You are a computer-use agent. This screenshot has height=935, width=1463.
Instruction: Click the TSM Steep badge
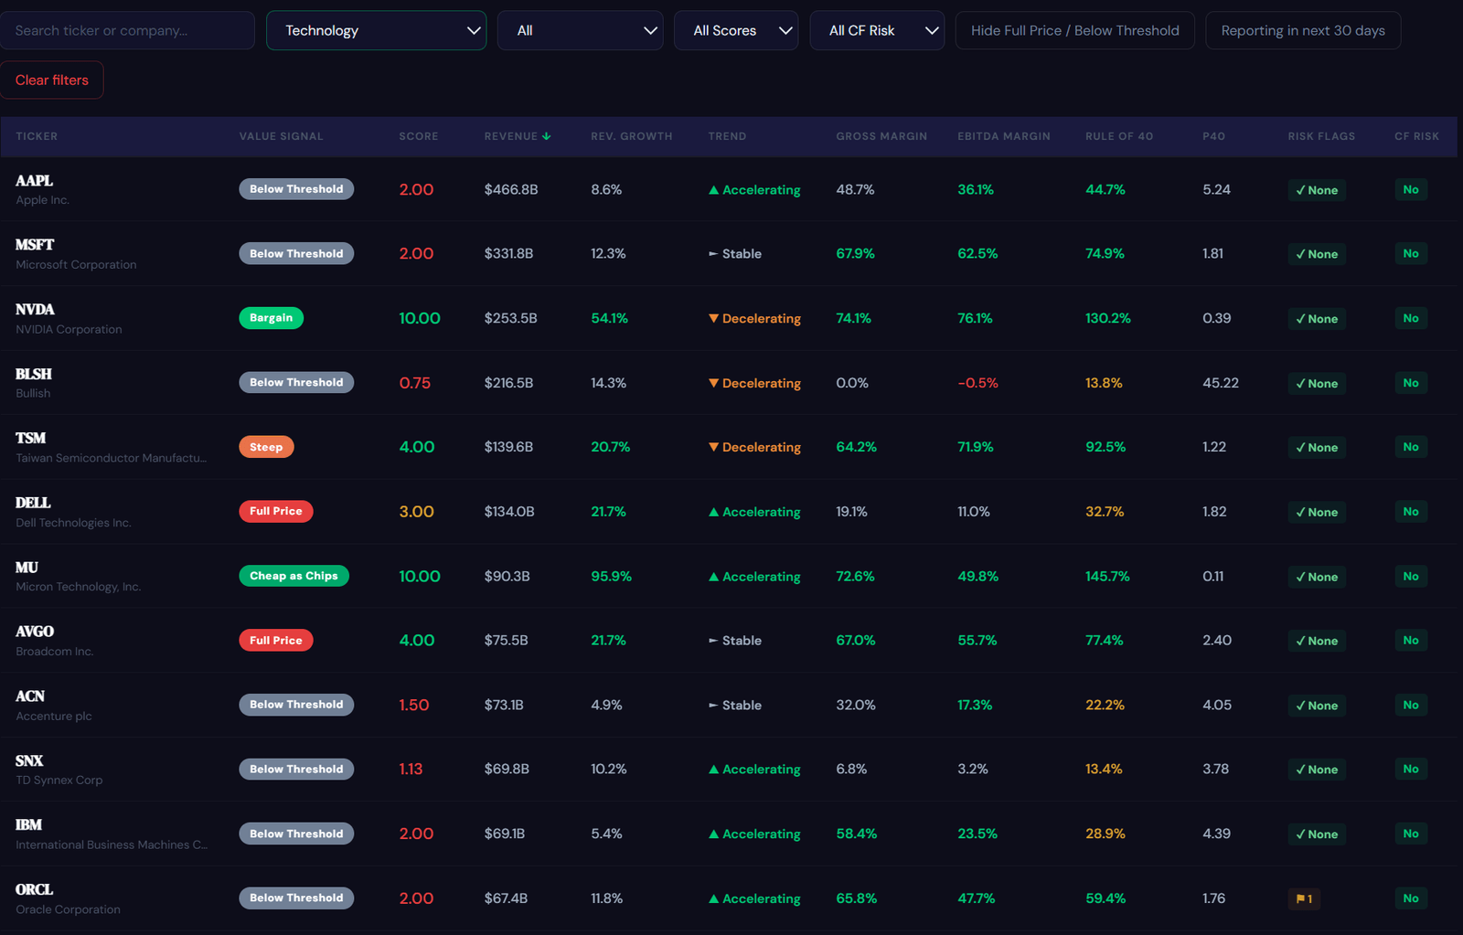(266, 447)
